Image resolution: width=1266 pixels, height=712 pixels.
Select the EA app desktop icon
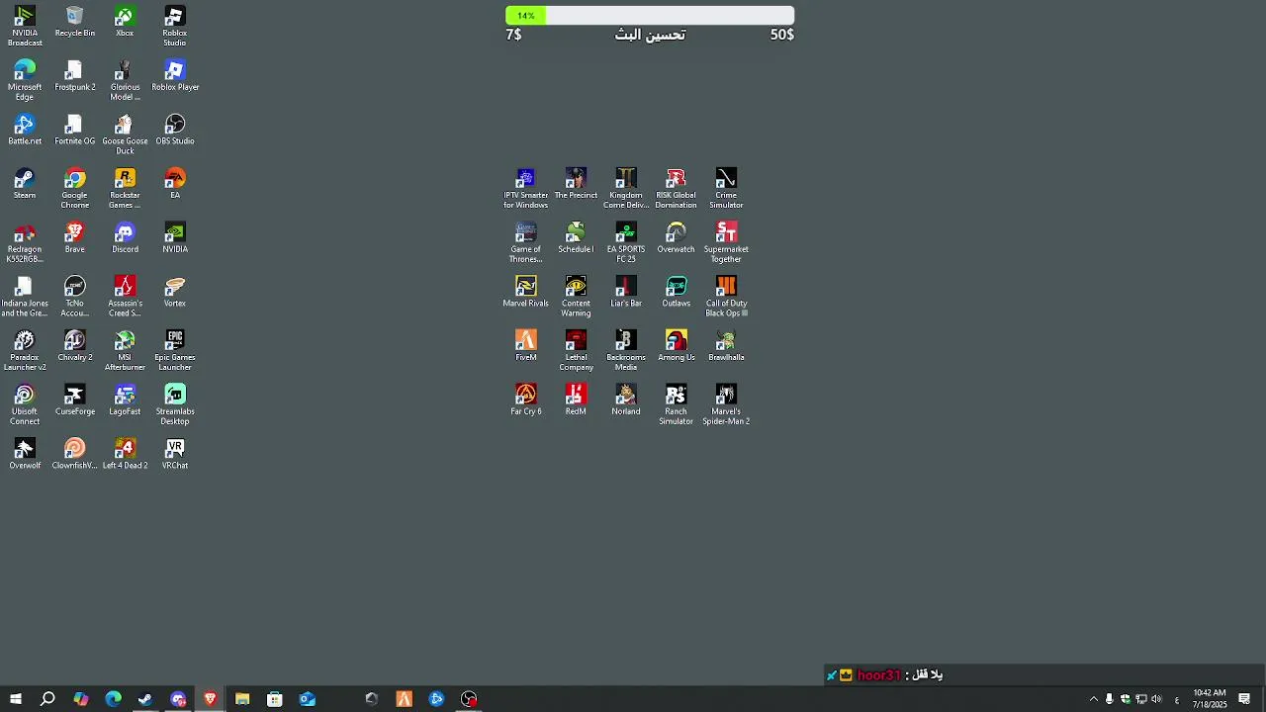point(175,184)
